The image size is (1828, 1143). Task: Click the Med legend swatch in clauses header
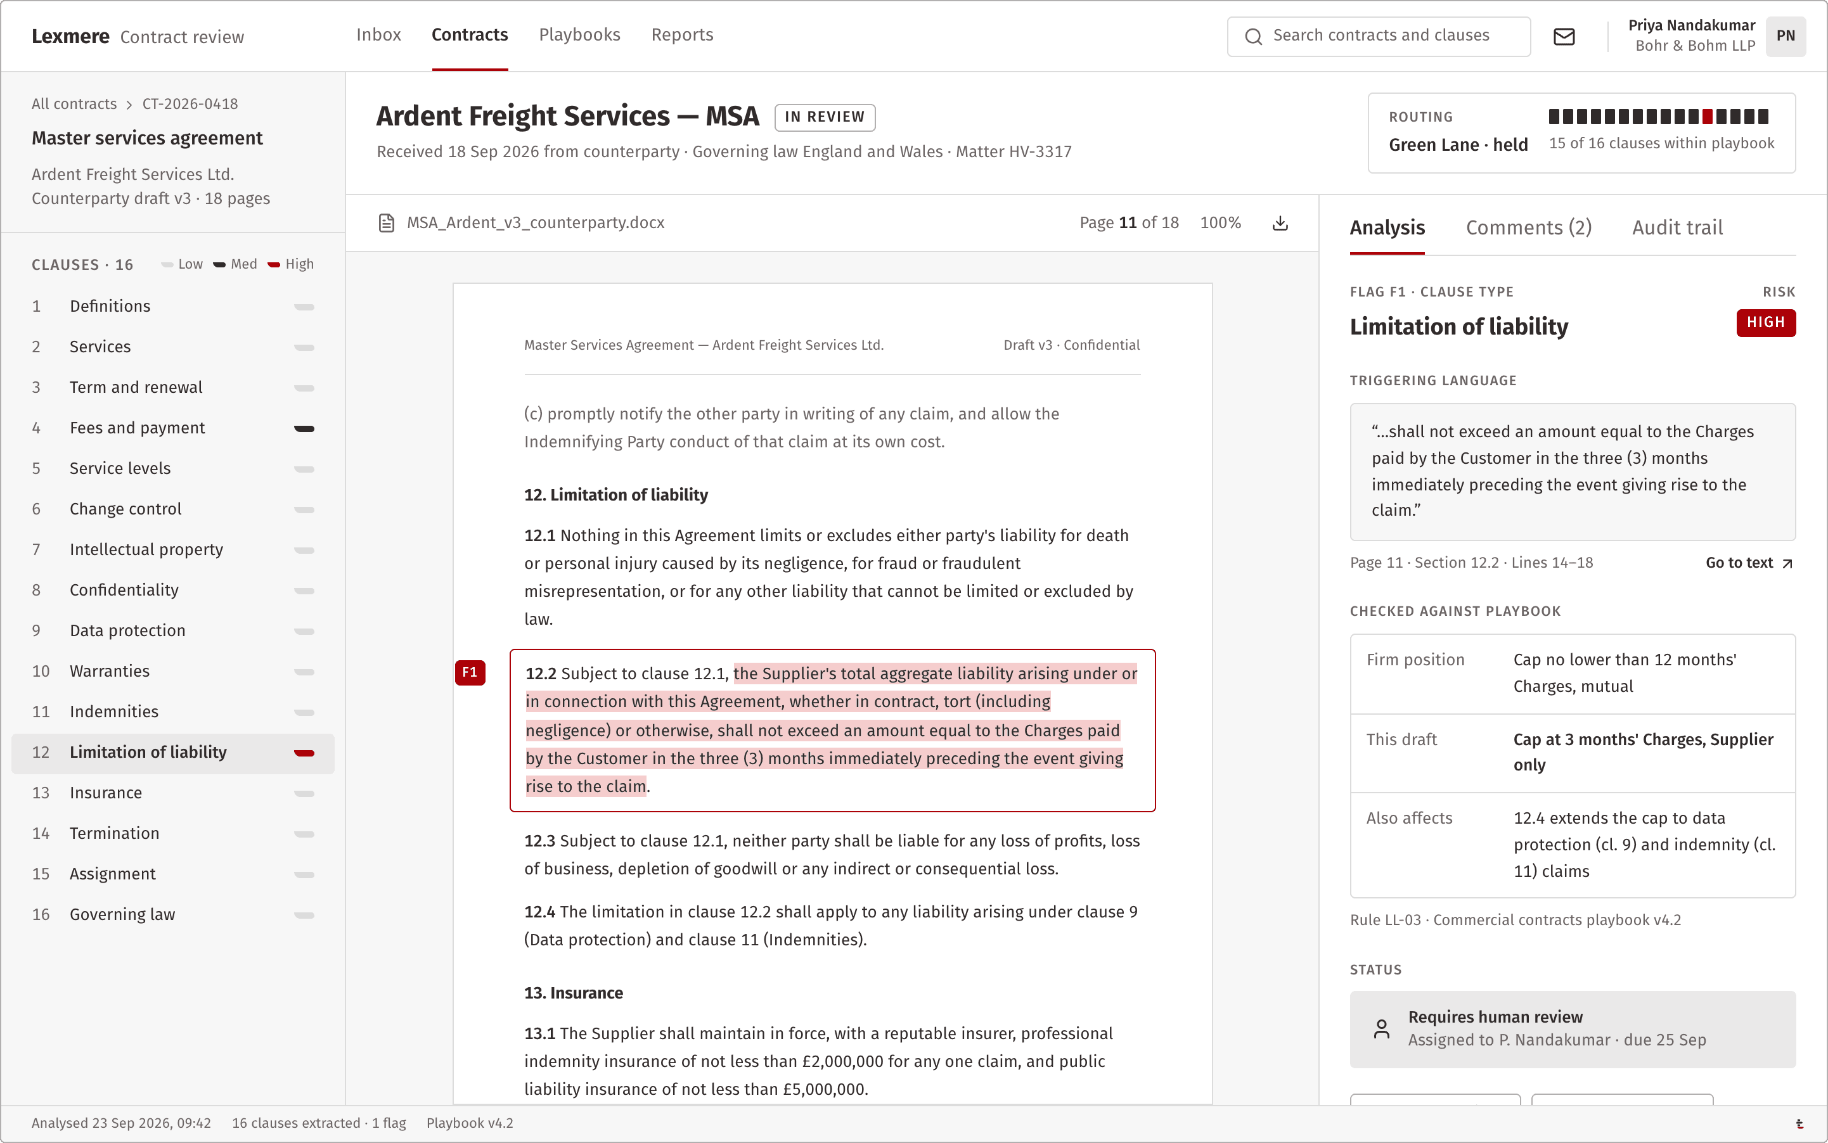219,265
